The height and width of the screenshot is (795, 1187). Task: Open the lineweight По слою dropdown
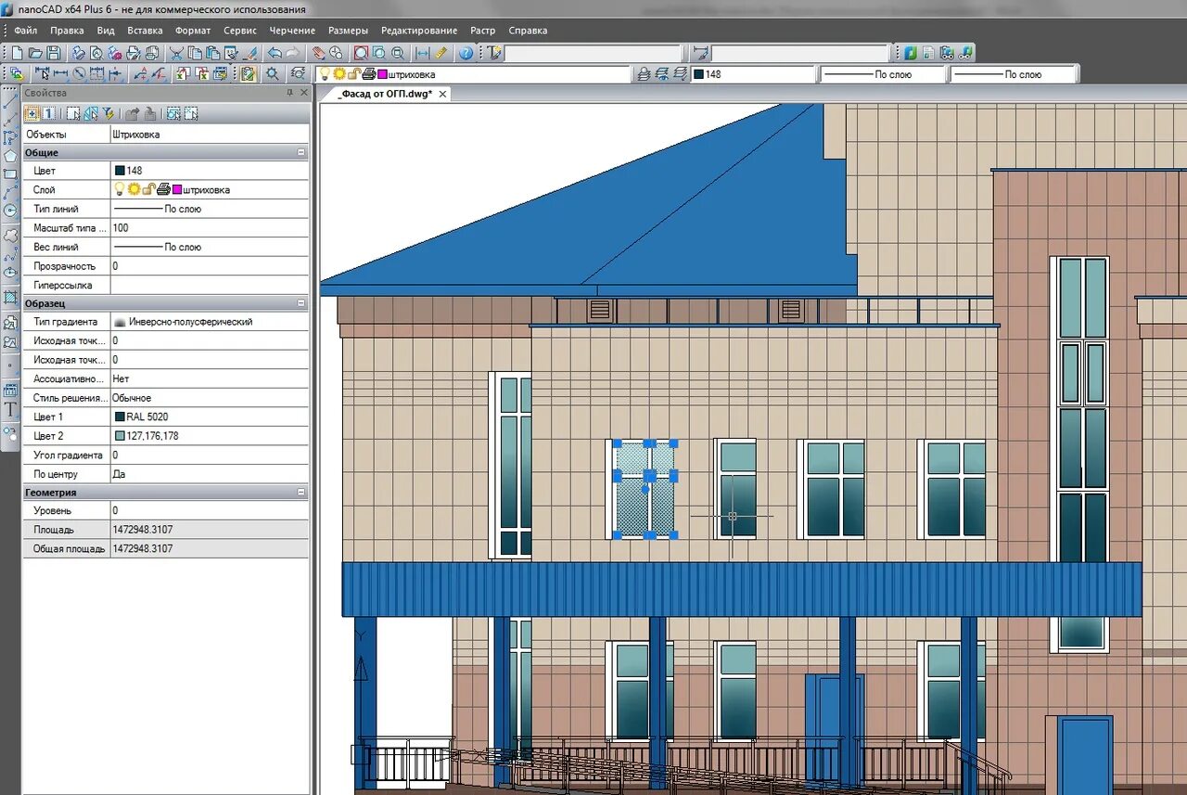(x=1015, y=72)
